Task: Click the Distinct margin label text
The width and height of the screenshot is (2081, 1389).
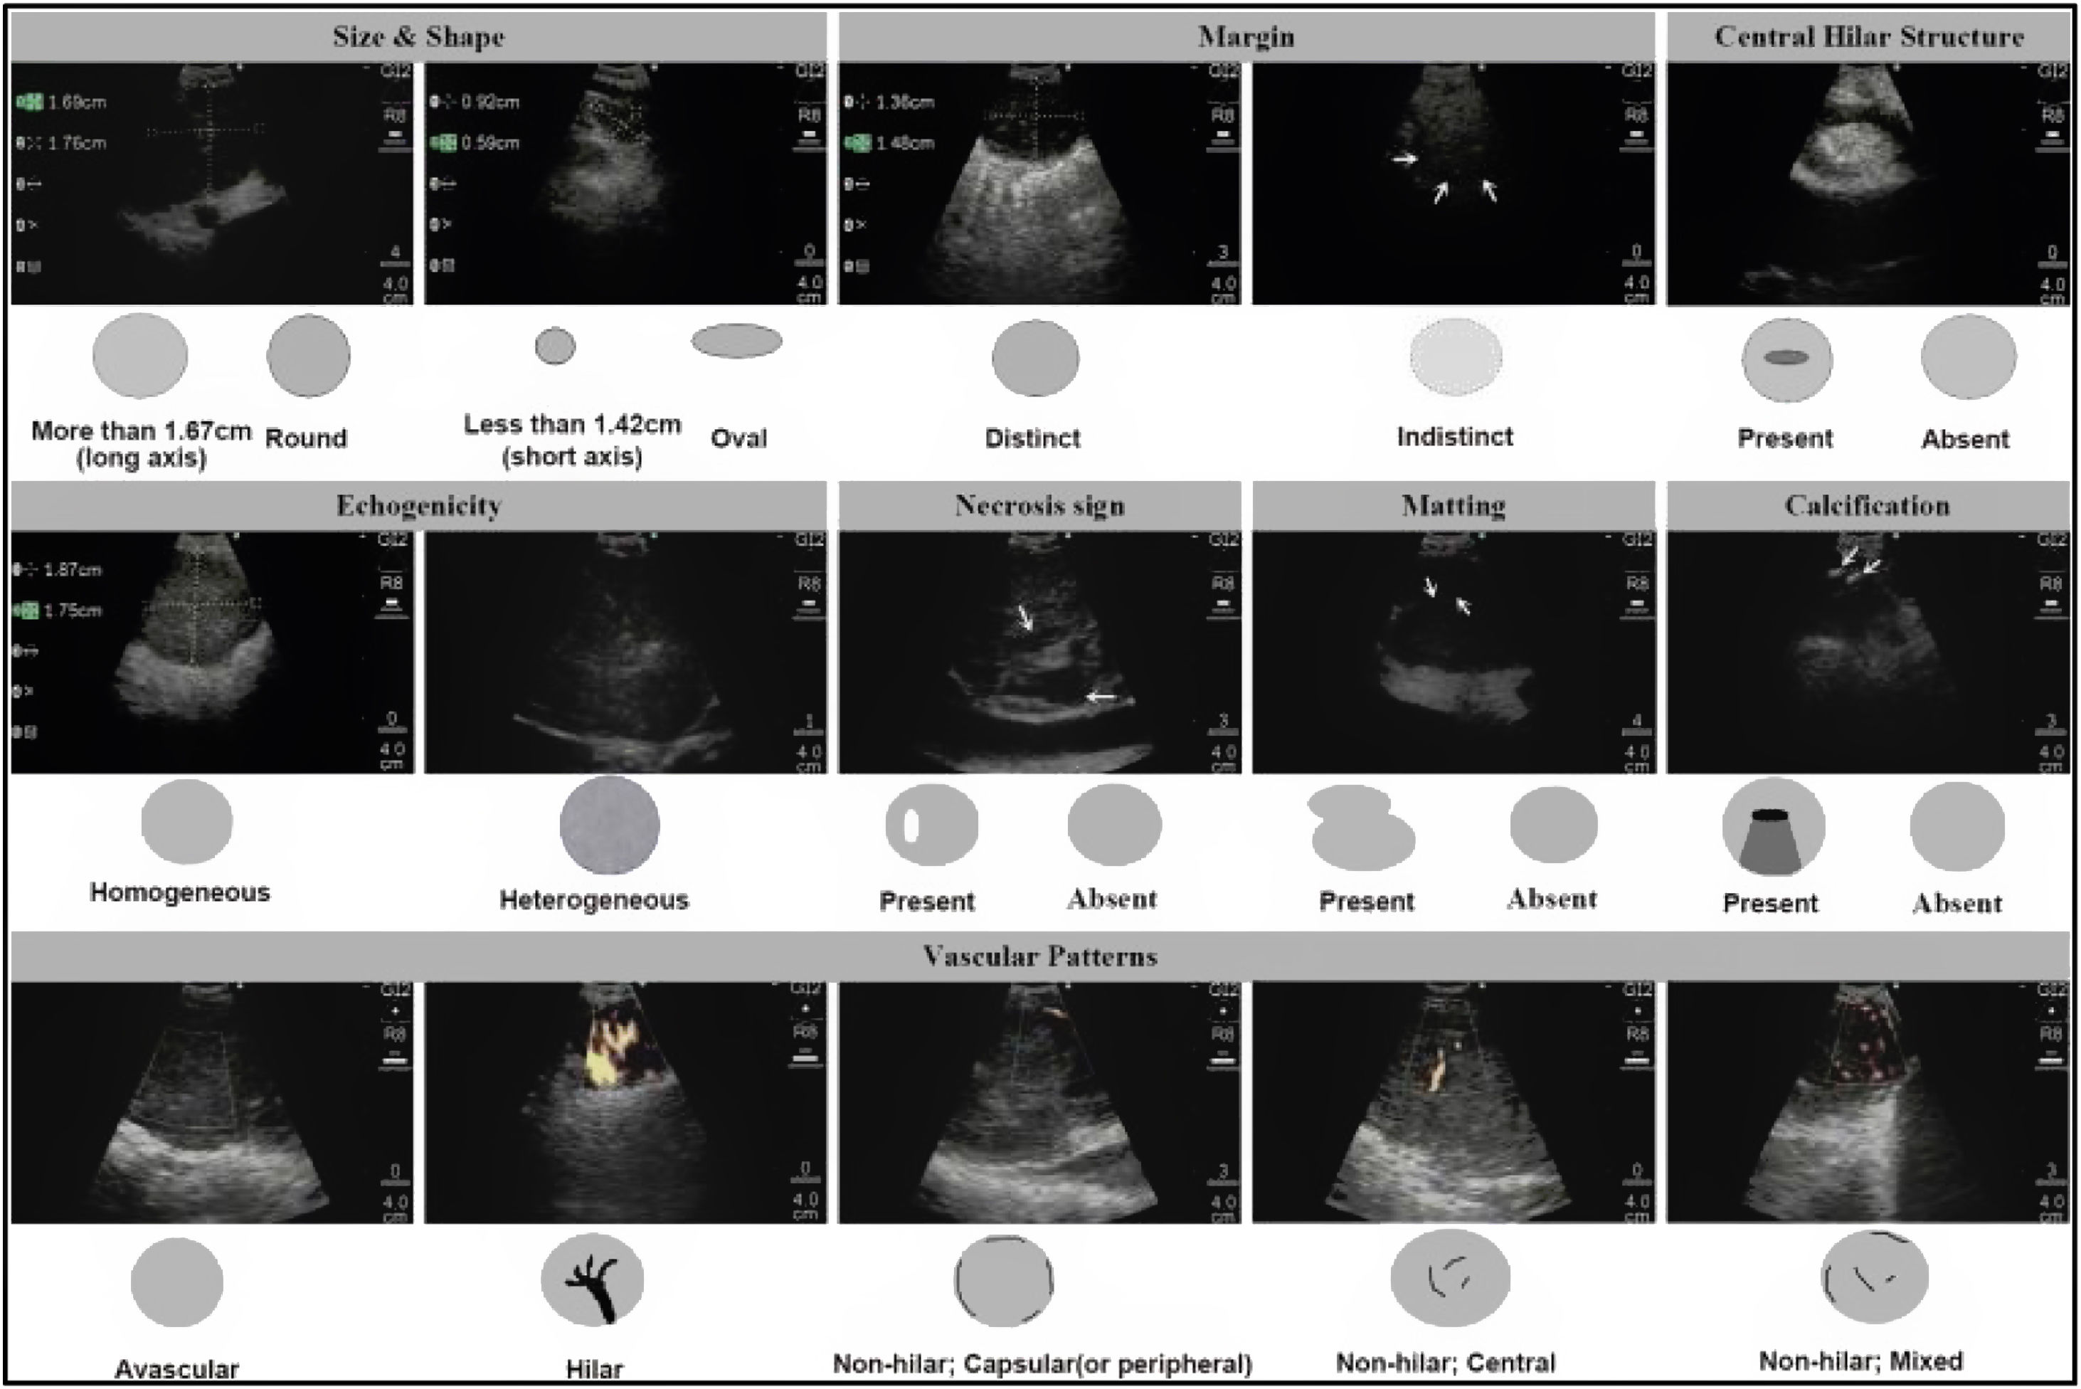Action: 1032,438
